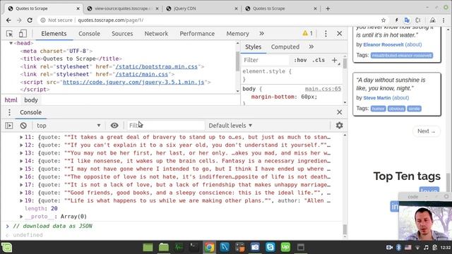This screenshot has width=452, height=254.
Task: Focus the console Filter field
Action: tap(166, 126)
